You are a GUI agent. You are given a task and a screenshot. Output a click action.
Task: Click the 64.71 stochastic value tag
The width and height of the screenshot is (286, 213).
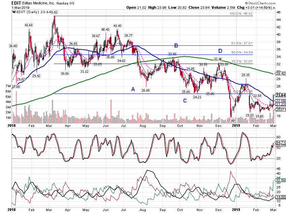[x=281, y=142]
